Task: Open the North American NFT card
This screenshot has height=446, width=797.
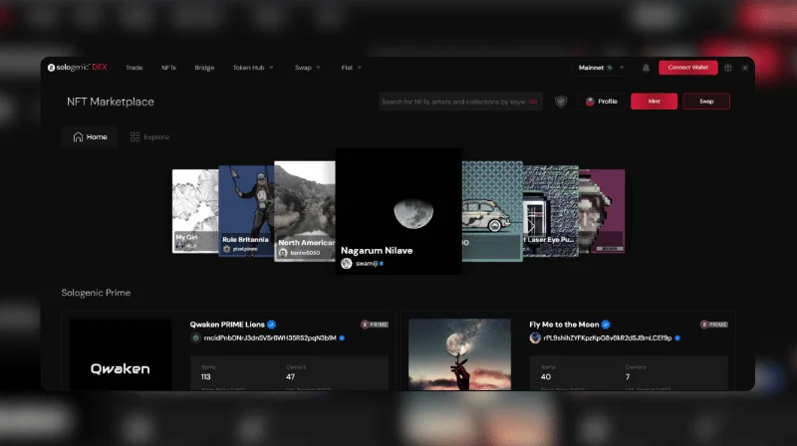Action: coord(305,211)
